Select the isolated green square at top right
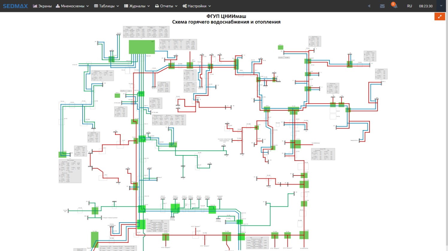Viewport: 448px width, 251px height. [280, 47]
